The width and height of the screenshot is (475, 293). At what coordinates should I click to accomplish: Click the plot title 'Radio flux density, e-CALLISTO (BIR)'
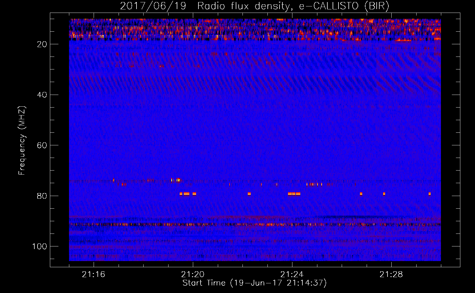point(293,6)
